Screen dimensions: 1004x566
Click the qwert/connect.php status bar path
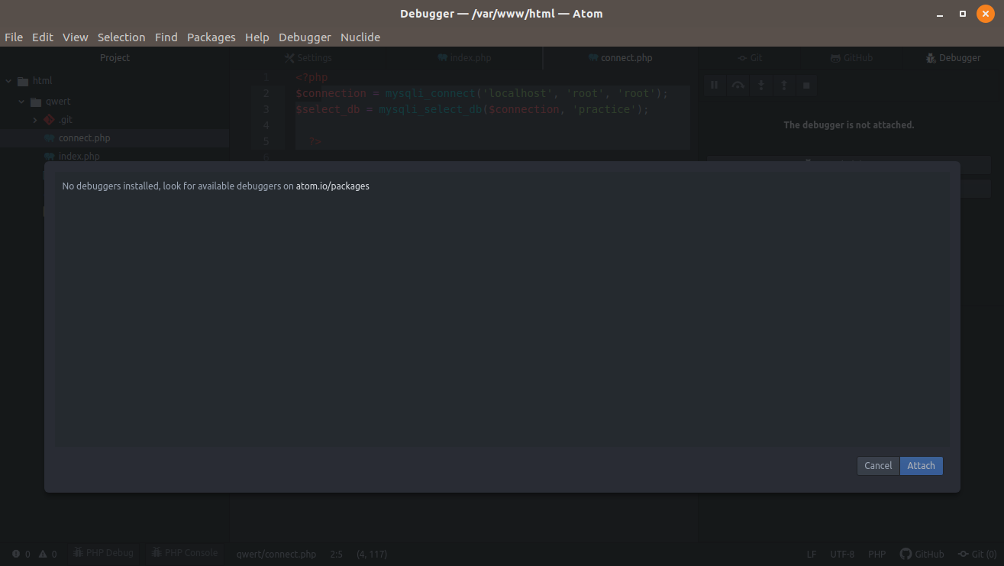coord(276,554)
